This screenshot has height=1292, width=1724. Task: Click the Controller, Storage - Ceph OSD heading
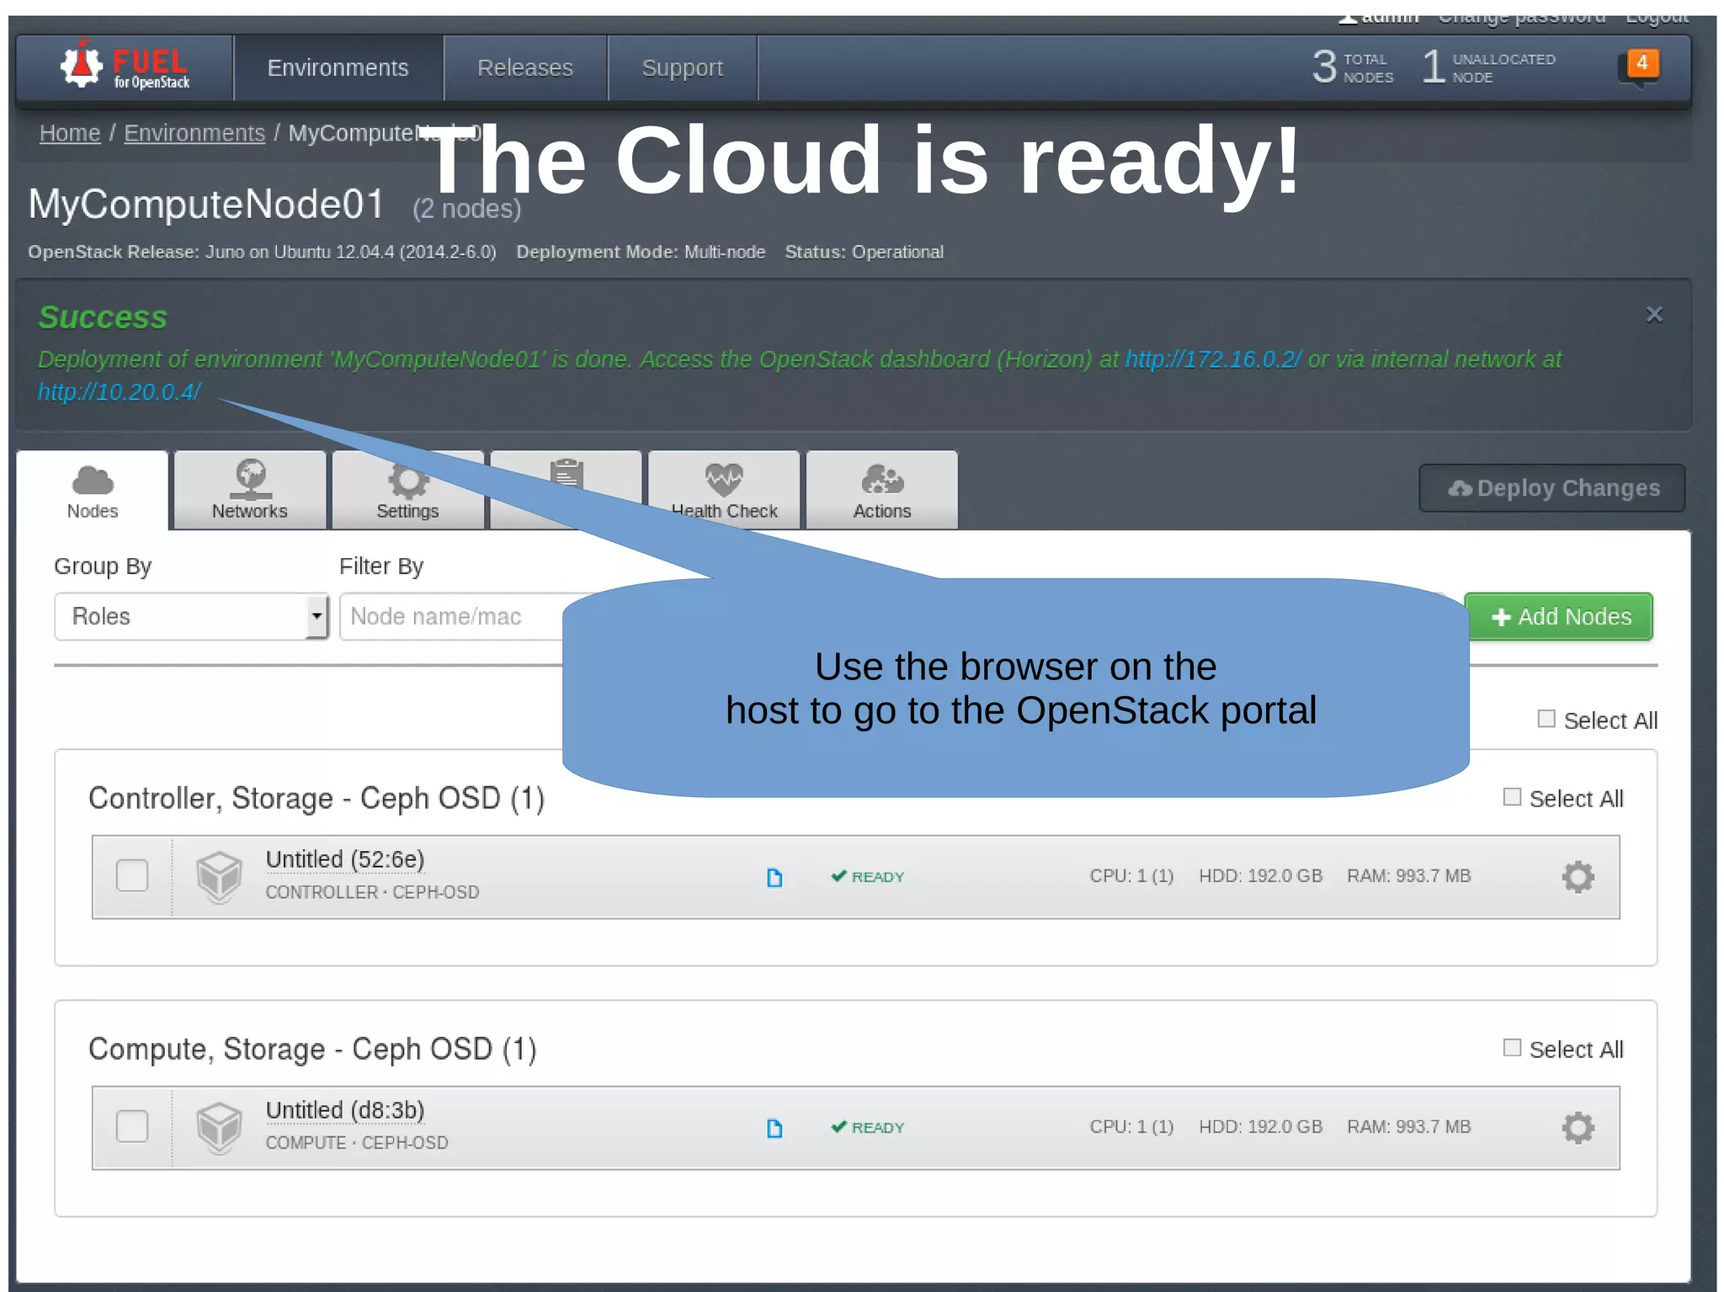point(317,798)
